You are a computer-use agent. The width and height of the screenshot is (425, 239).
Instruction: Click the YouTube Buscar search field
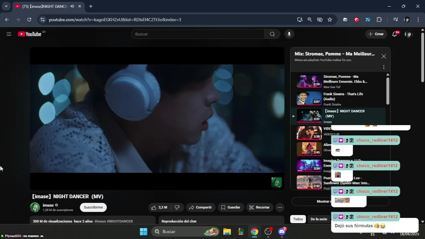pos(198,34)
